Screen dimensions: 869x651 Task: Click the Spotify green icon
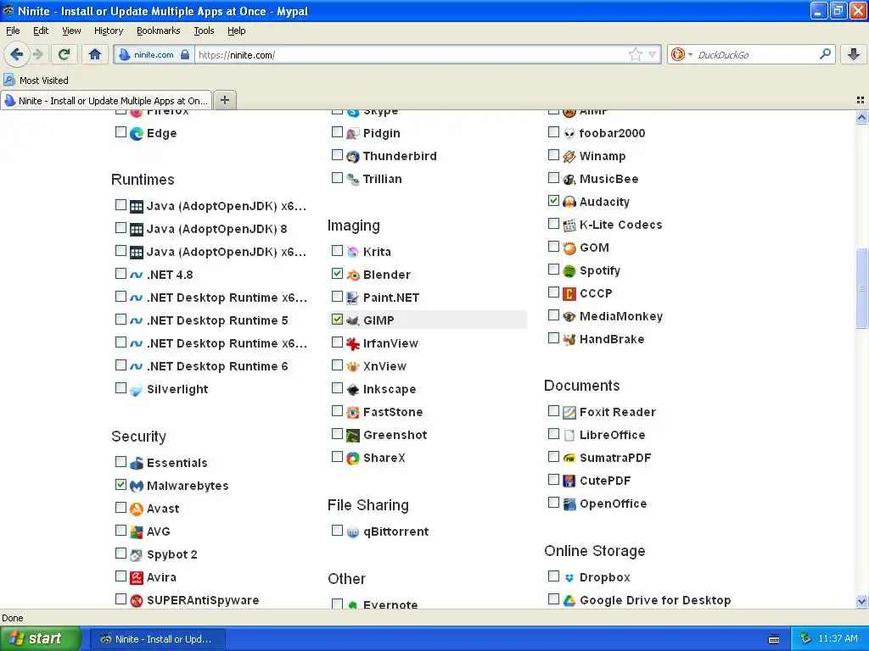[569, 270]
